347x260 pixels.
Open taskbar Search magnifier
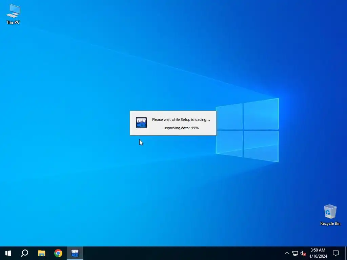(x=24, y=253)
